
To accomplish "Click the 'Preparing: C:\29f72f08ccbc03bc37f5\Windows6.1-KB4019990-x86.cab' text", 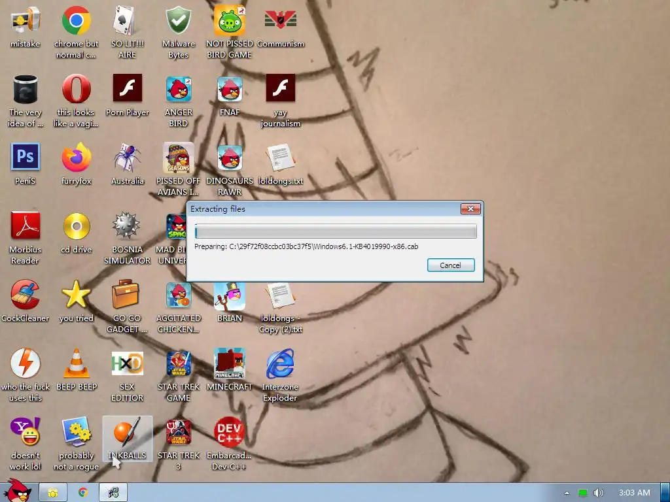I will [306, 246].
